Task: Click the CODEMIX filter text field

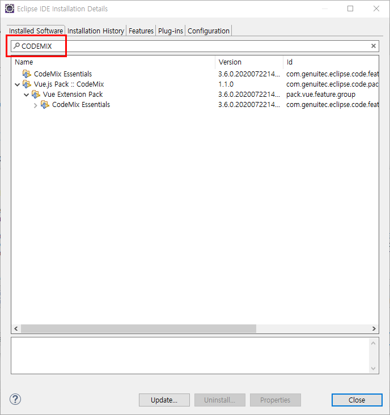Action: click(x=195, y=46)
